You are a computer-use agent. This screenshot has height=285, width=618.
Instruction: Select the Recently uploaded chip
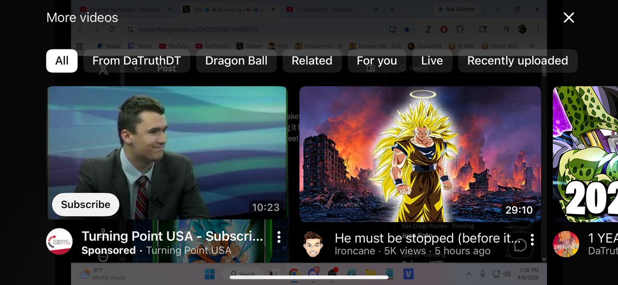coord(517,61)
